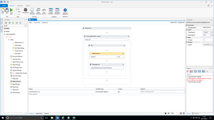Click the green refresh icon in Activities panel
The height and width of the screenshot is (120, 214).
[x=13, y=23]
